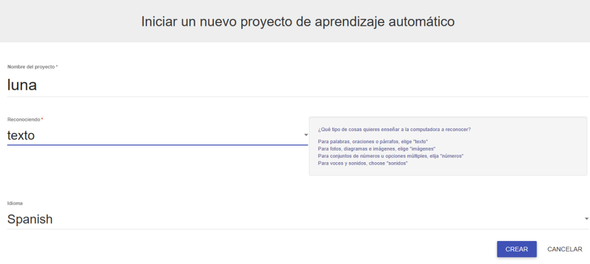Expand the language list using its arrow
The image size is (590, 264).
pos(586,219)
